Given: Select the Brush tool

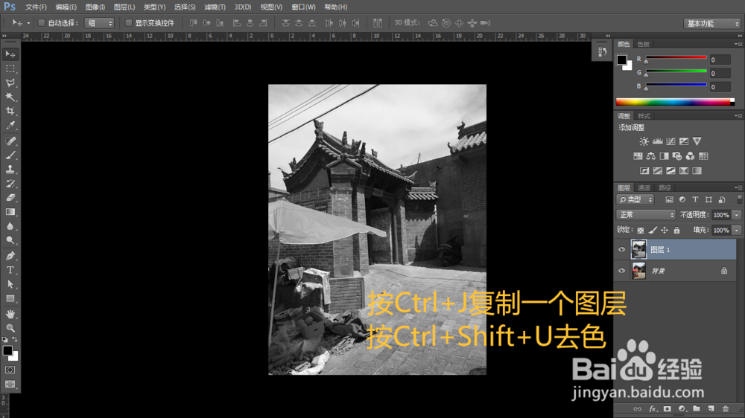Looking at the screenshot, I should [x=10, y=155].
